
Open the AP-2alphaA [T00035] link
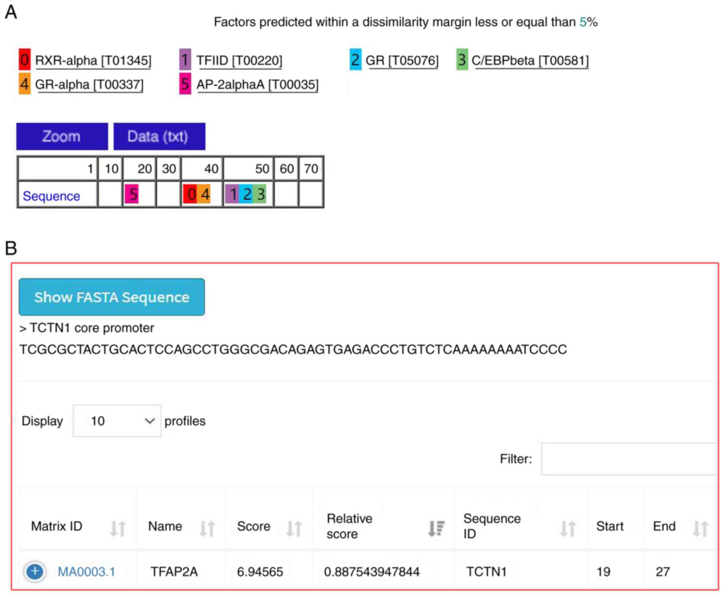pyautogui.click(x=257, y=84)
